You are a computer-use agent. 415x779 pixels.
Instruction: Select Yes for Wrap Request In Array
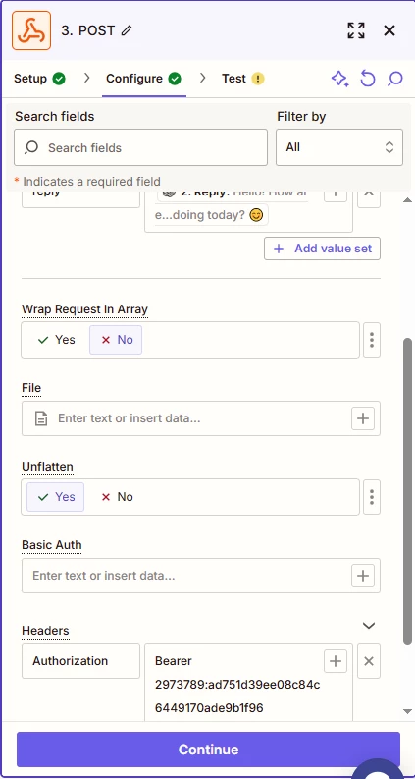[56, 340]
